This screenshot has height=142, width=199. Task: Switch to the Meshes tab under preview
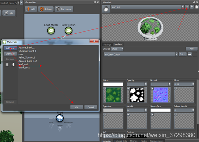[x=118, y=44]
